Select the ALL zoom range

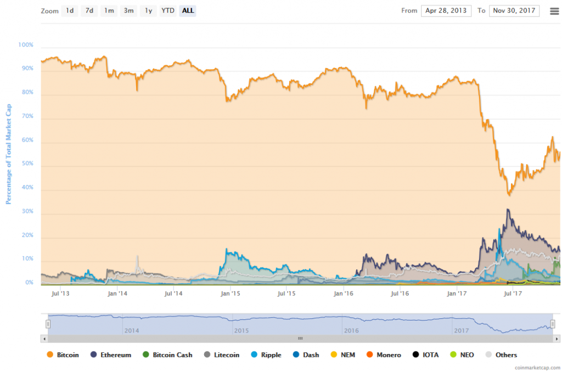coord(188,11)
